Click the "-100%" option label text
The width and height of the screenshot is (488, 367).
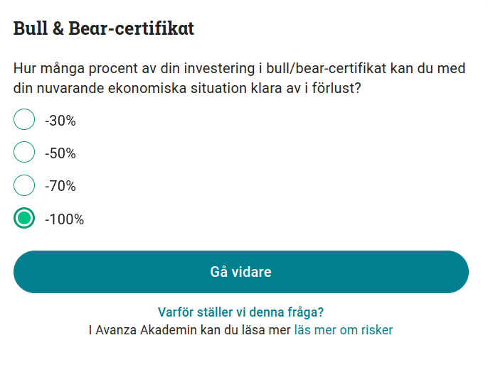coord(64,219)
